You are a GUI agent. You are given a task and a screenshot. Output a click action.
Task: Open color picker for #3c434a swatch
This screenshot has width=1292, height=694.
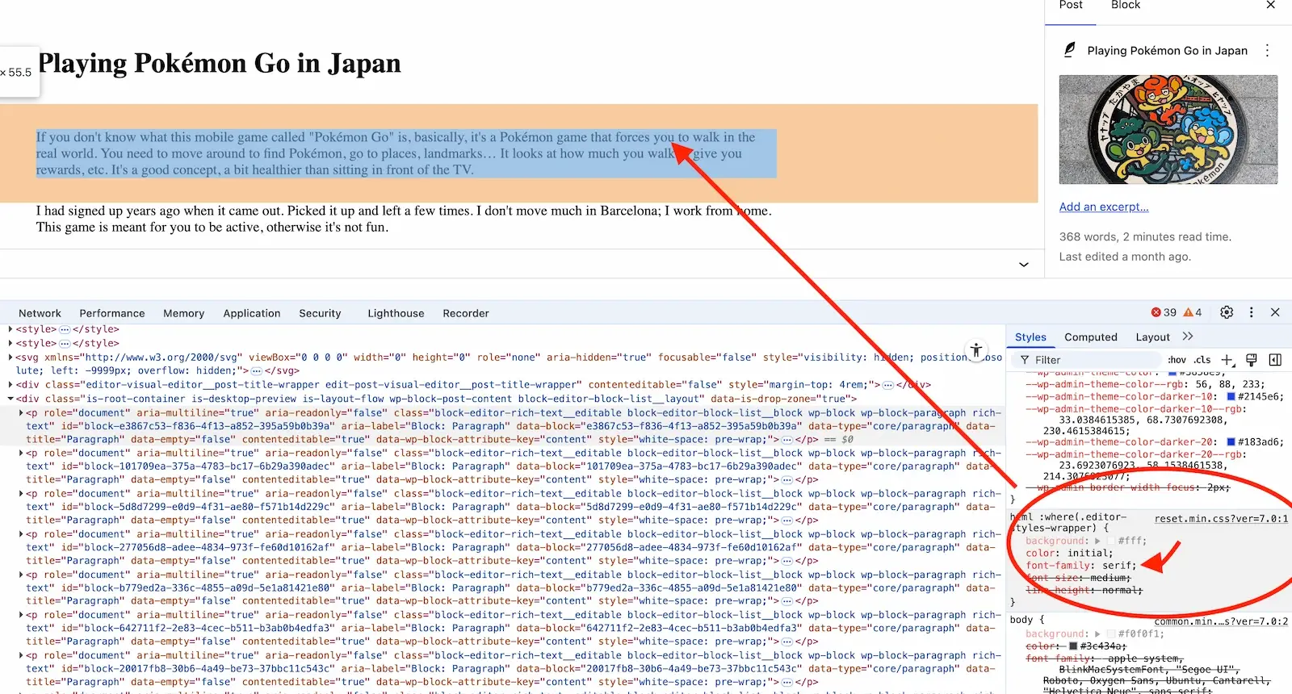(1073, 646)
